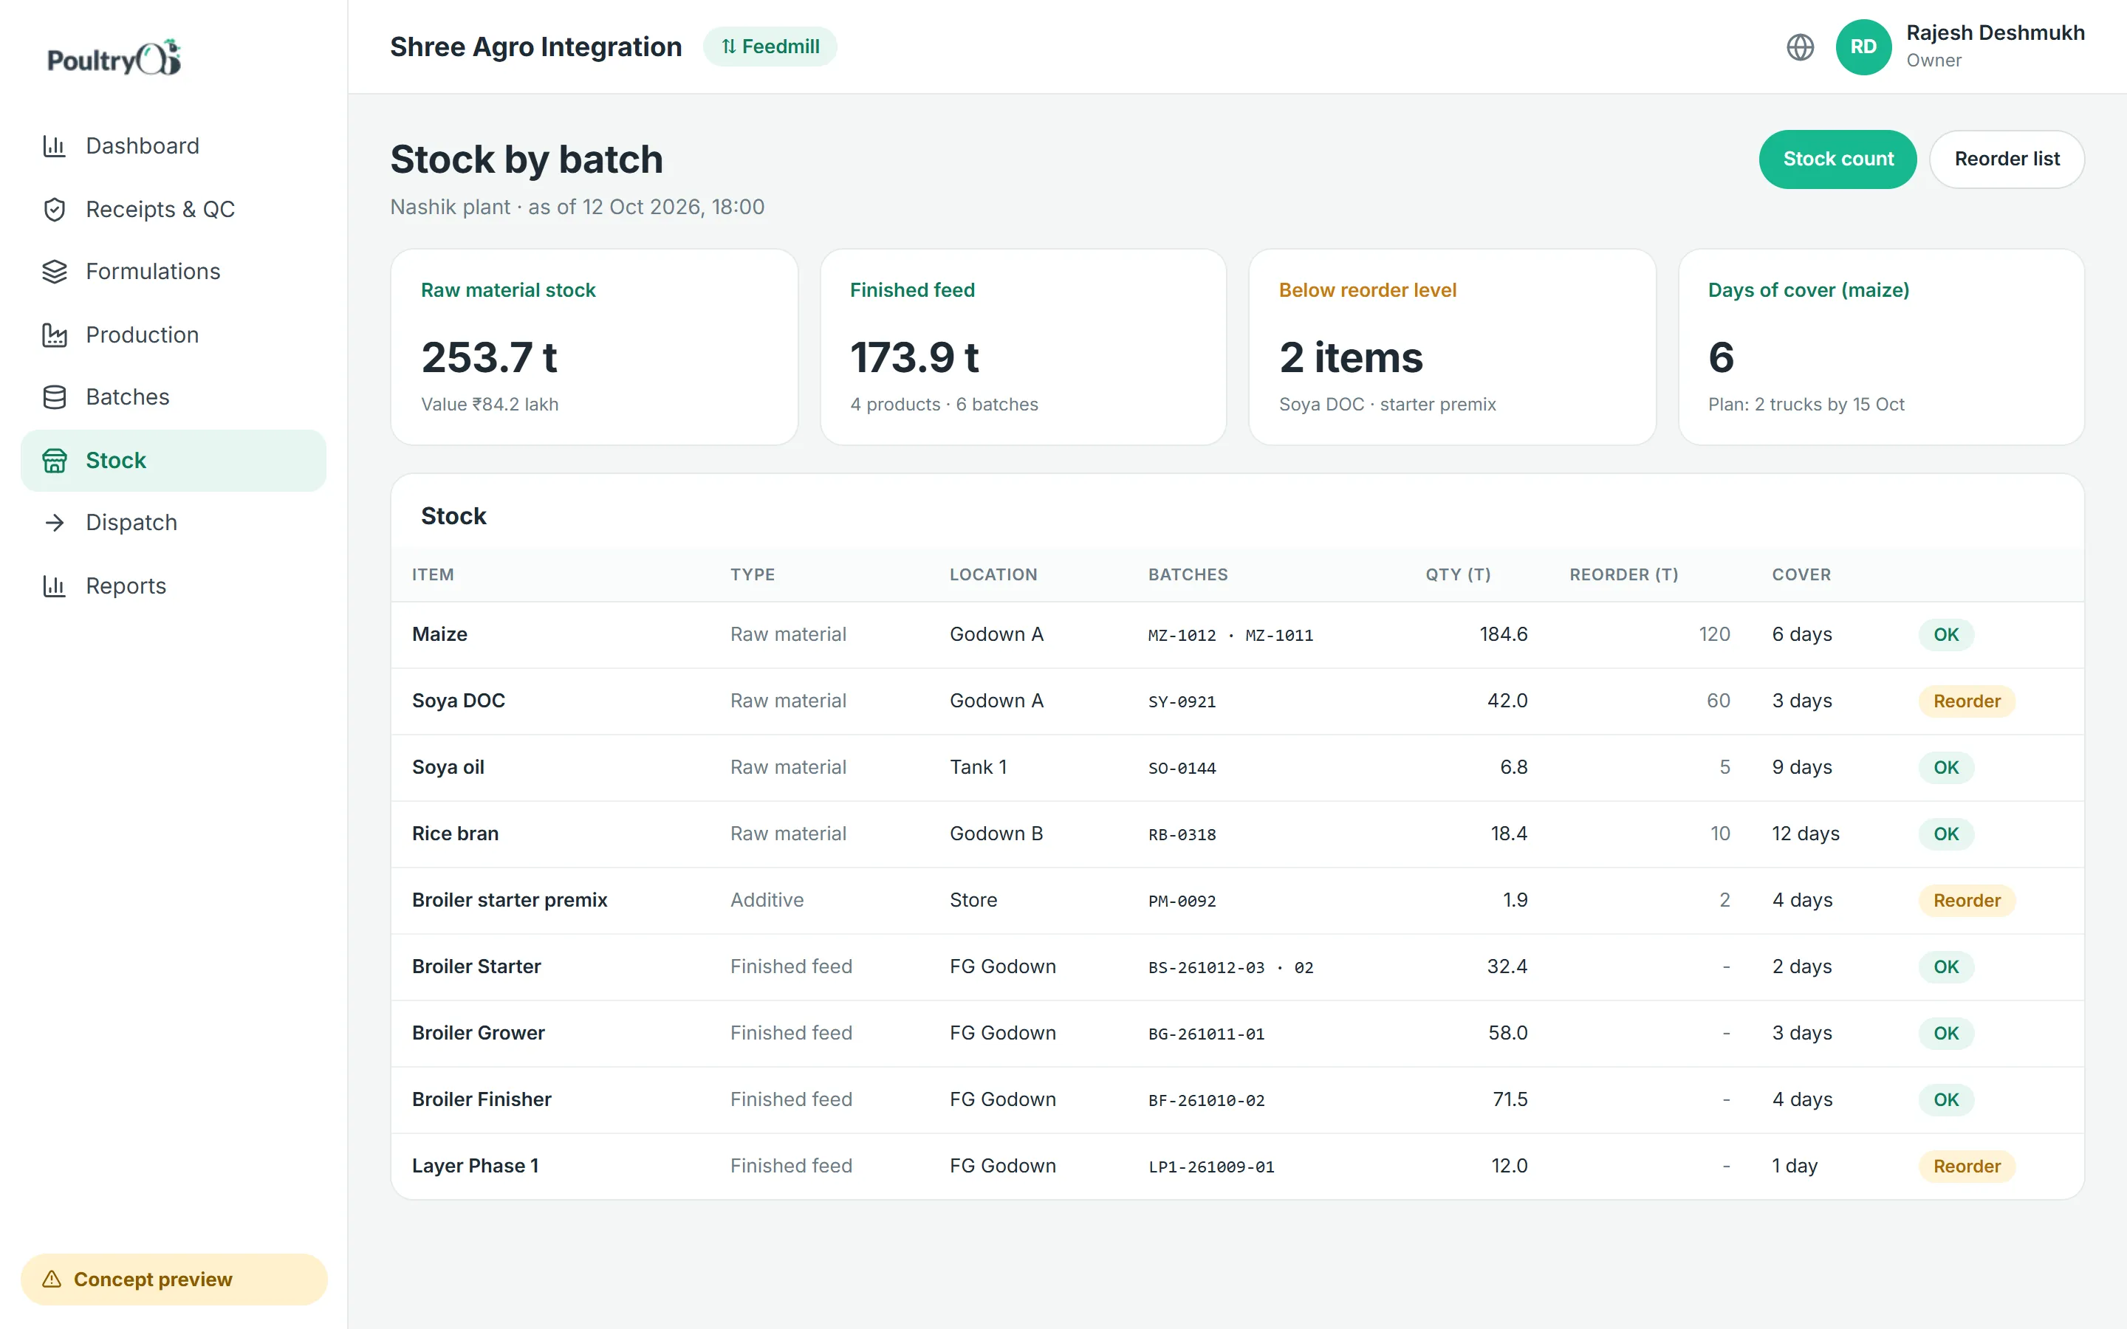Click the Formulations layers icon

coord(55,272)
